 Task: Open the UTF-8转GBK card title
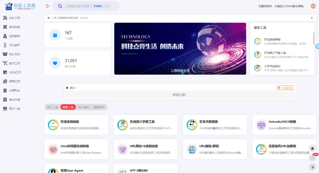[139, 171]
